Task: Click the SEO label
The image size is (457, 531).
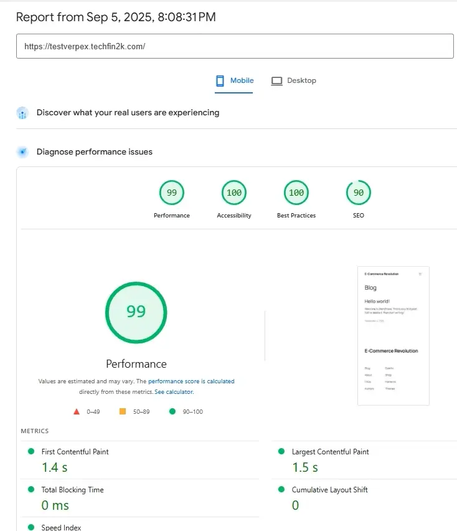Action: click(358, 216)
